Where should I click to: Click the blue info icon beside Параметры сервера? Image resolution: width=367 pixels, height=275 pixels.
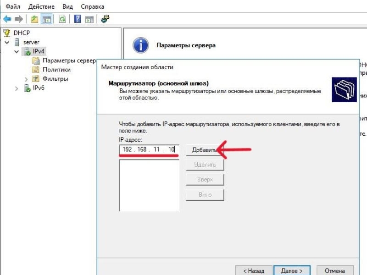click(141, 45)
